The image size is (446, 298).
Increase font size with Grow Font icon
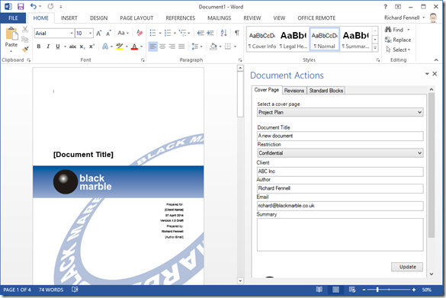click(x=98, y=34)
